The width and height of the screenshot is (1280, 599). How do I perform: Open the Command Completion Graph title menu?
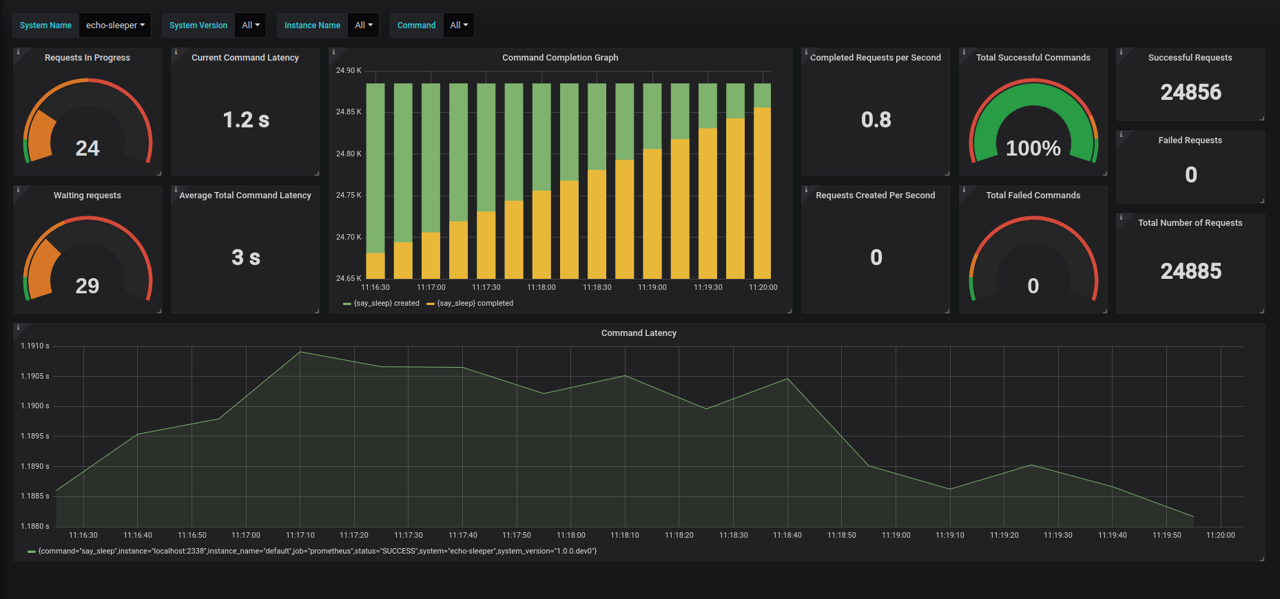point(560,58)
